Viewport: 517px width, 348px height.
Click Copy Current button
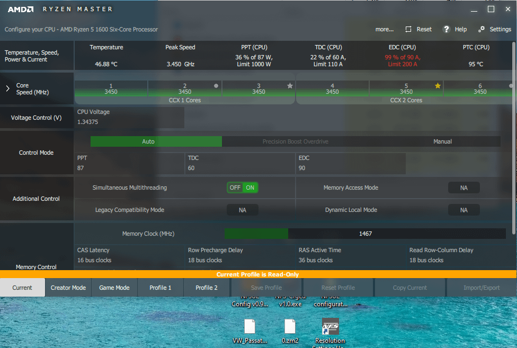click(x=410, y=288)
